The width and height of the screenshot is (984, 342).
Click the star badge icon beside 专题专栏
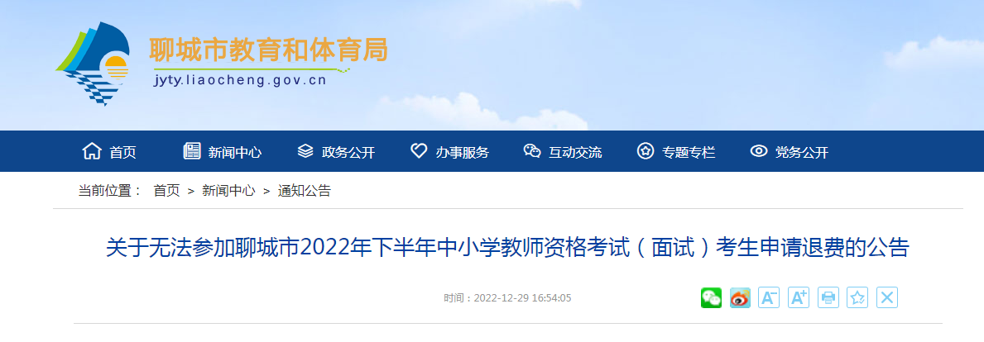click(x=646, y=151)
